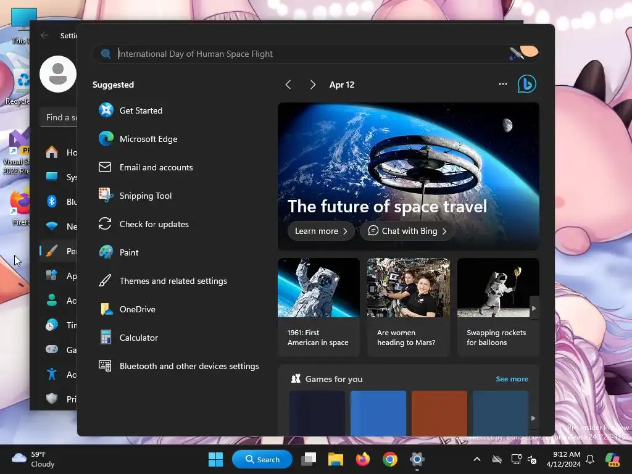Open Gaming section in Settings sidebar

pyautogui.click(x=59, y=349)
